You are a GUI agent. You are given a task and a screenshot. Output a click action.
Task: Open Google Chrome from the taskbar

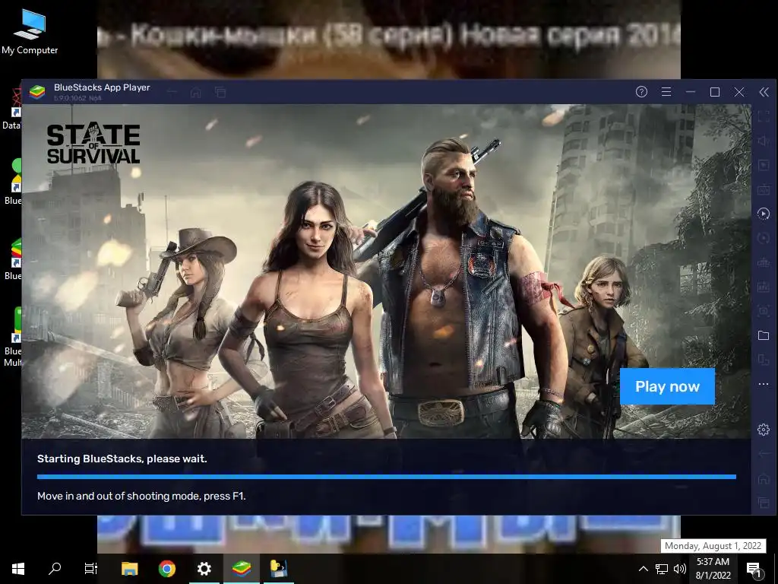click(x=166, y=569)
